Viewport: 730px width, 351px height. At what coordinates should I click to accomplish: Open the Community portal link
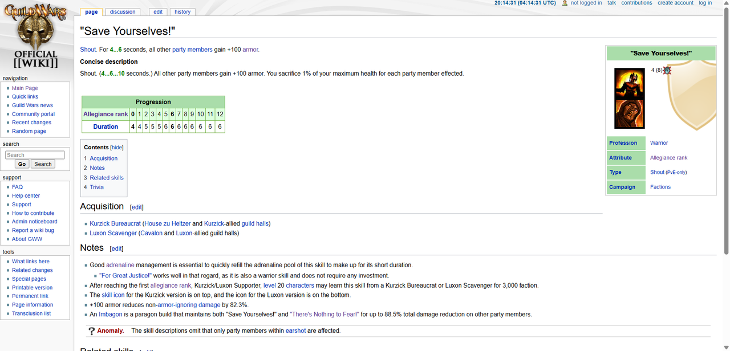tap(34, 114)
